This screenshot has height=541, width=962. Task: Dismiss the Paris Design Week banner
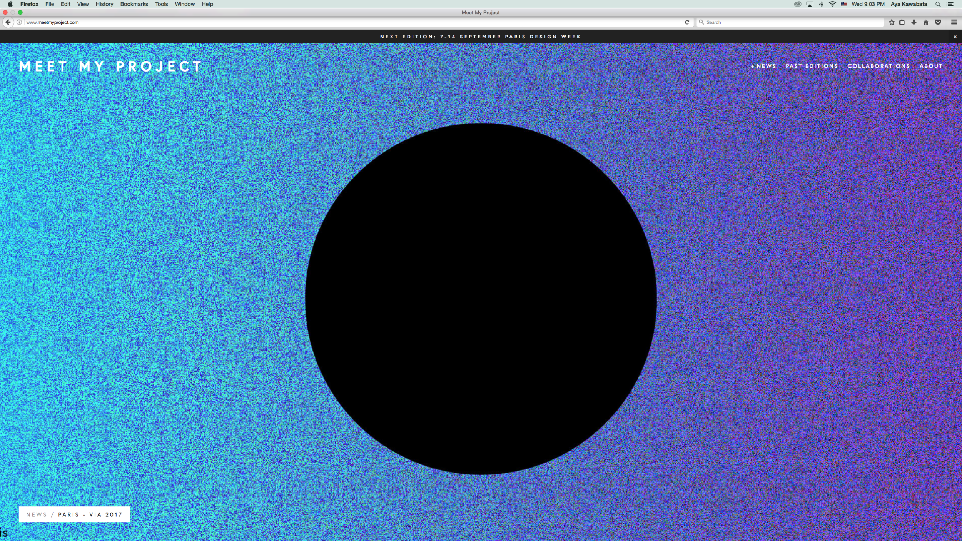(954, 37)
